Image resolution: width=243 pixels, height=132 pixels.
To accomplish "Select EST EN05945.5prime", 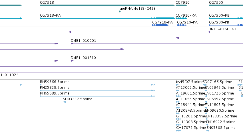I will click(x=219, y=88).
